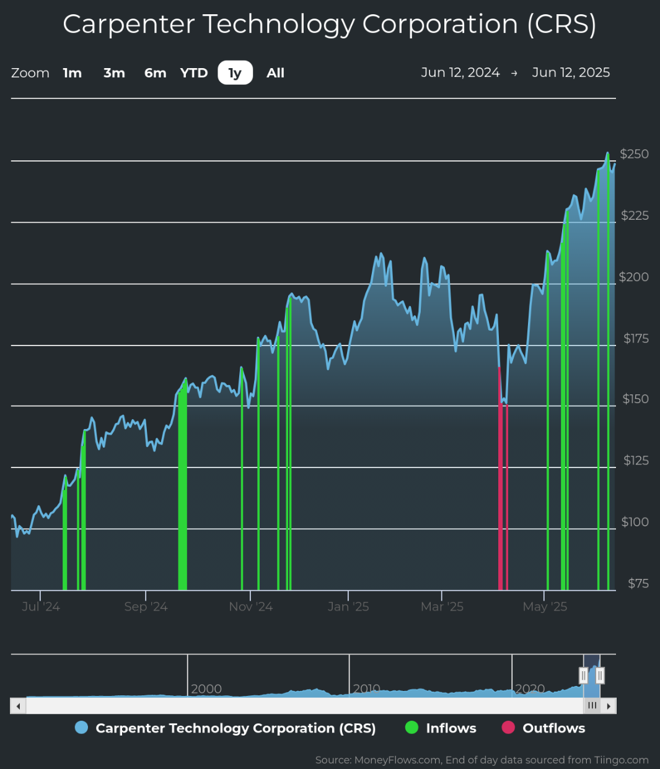Click the wide green inflow bar in late September
Image resolution: width=660 pixels, height=769 pixels.
click(182, 486)
